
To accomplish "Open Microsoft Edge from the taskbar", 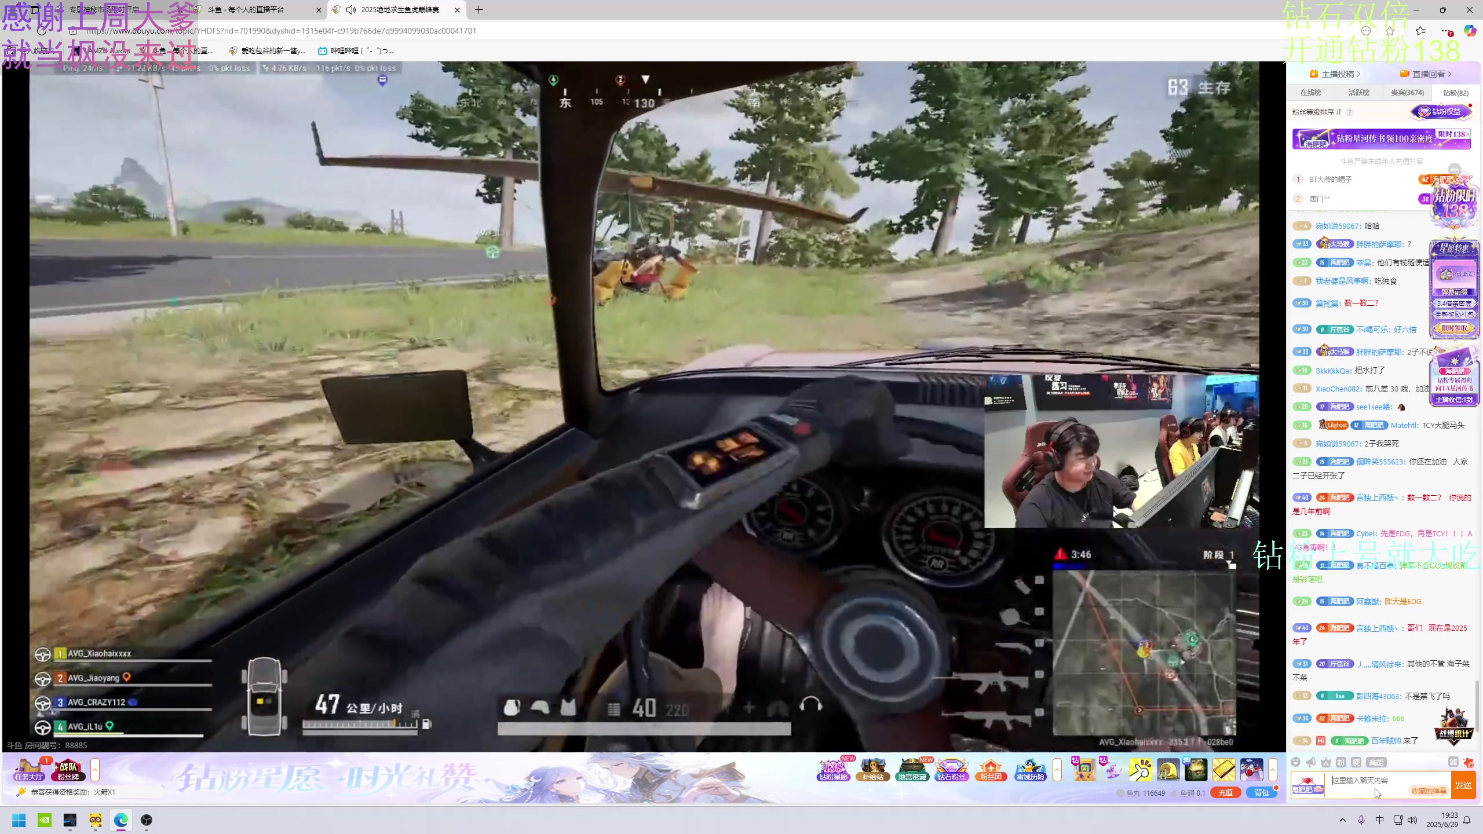I will (x=121, y=820).
